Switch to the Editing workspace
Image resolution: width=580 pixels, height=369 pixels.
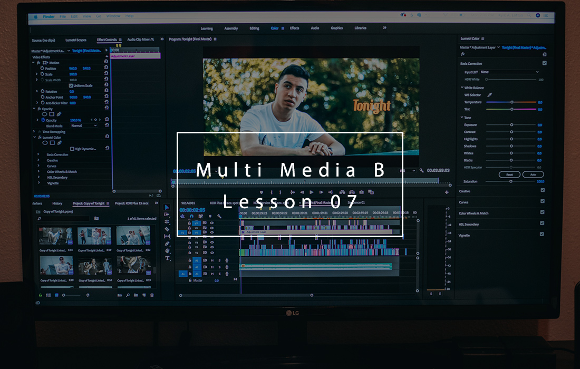(255, 28)
